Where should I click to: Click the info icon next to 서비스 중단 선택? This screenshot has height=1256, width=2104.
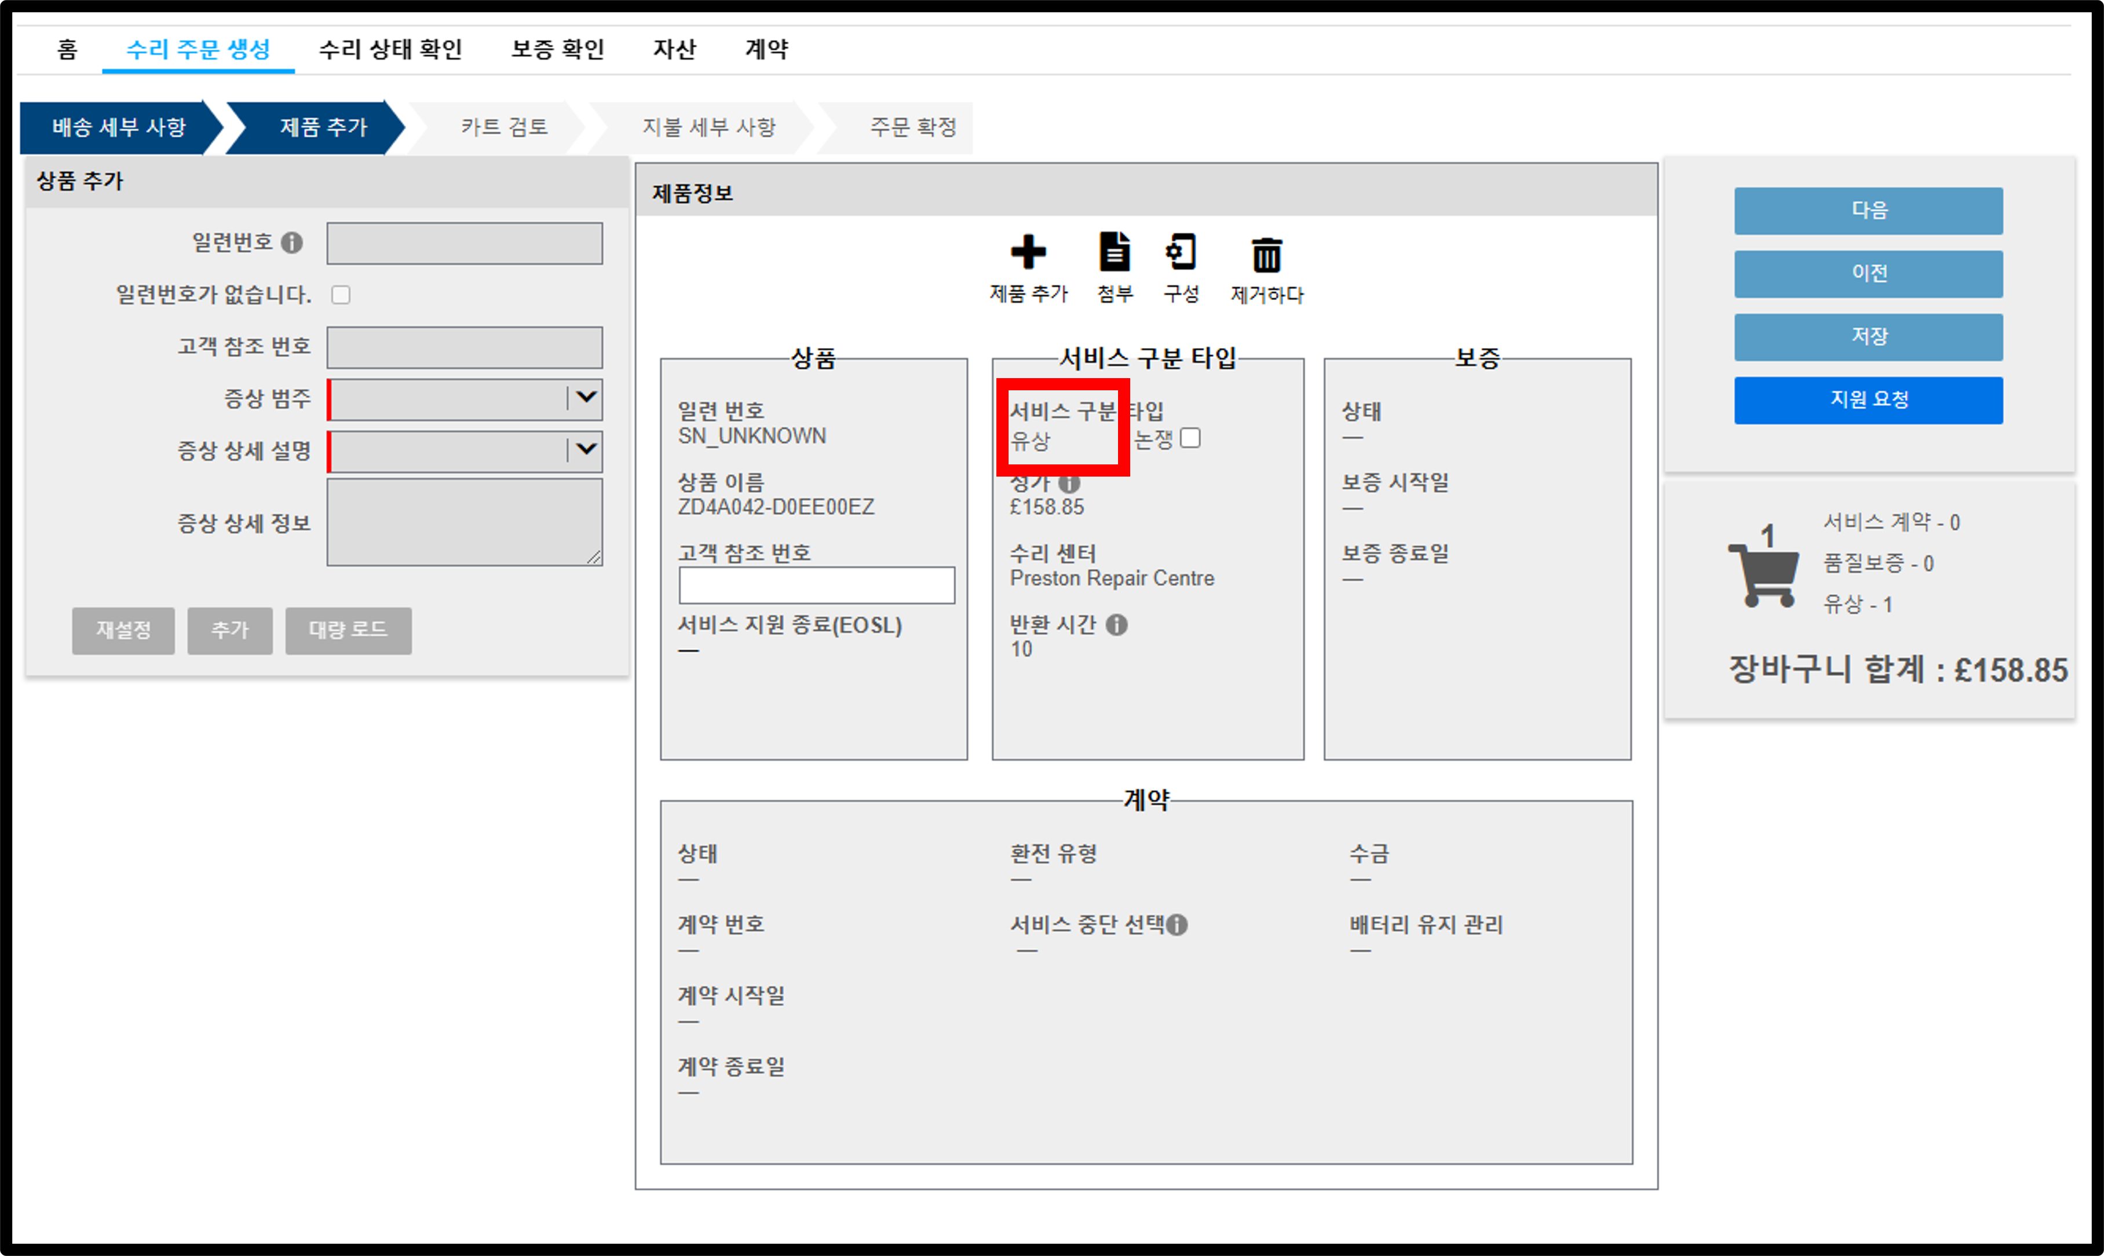coord(1177,925)
